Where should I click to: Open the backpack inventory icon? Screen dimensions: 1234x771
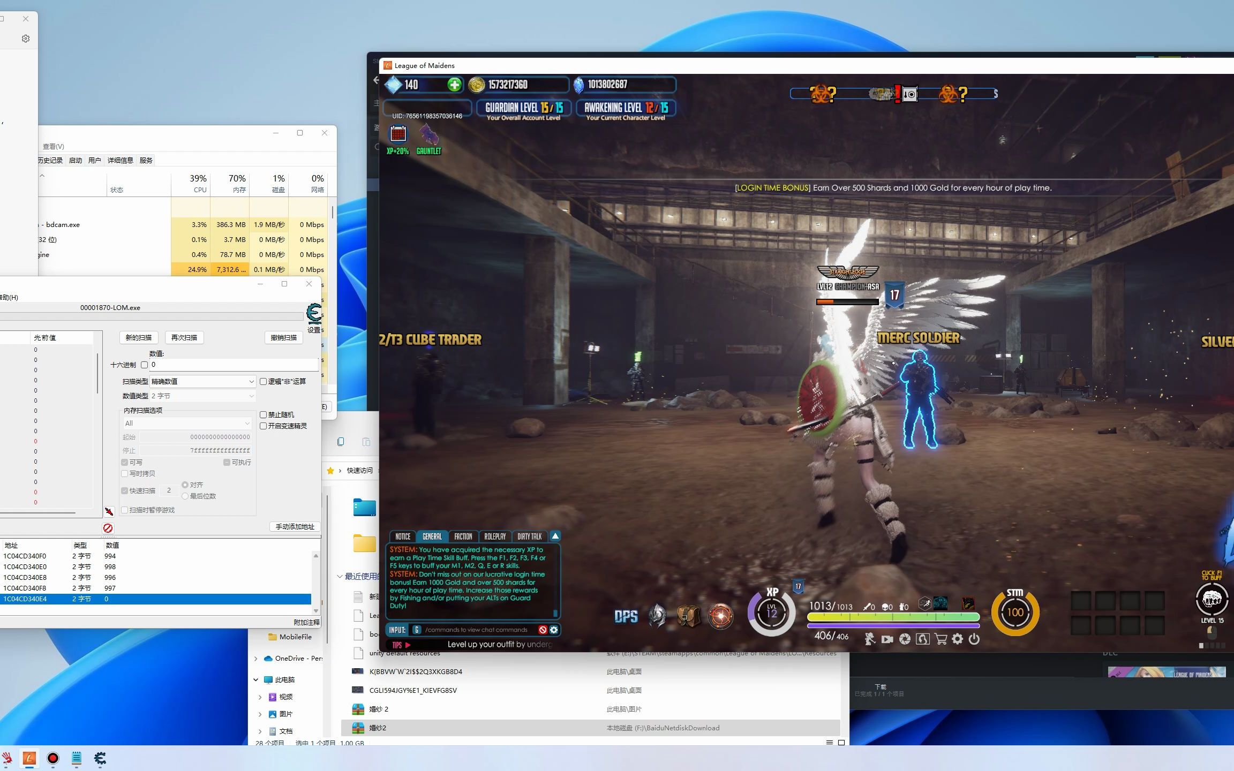tap(689, 616)
